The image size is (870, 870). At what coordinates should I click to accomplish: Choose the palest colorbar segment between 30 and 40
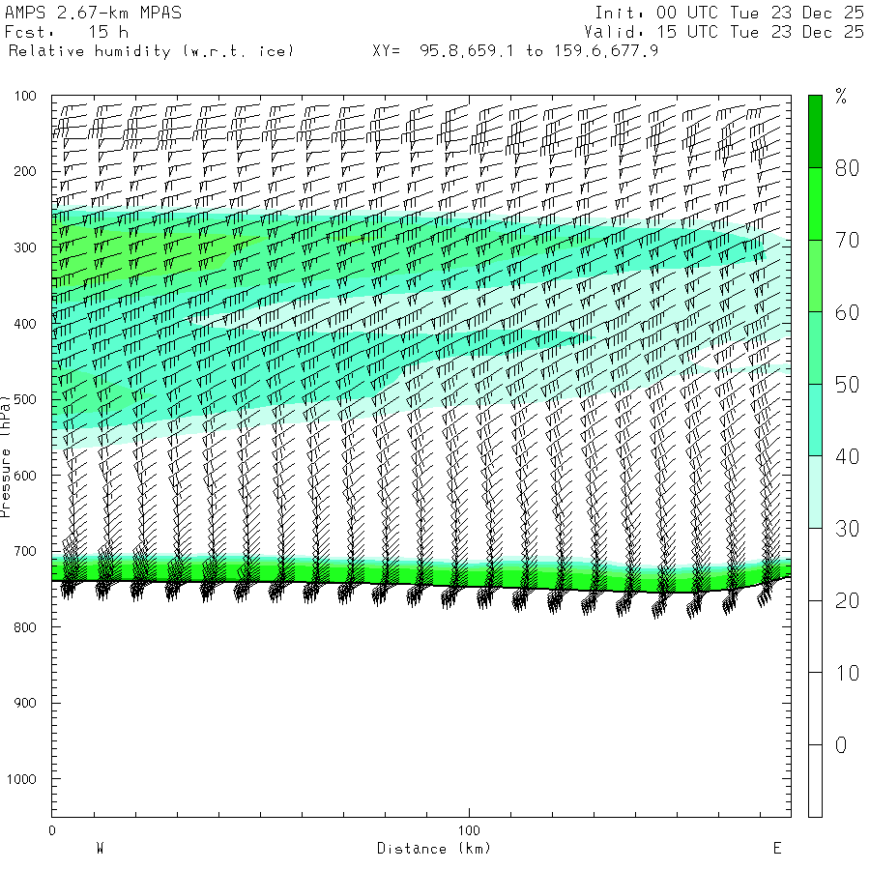coord(815,492)
